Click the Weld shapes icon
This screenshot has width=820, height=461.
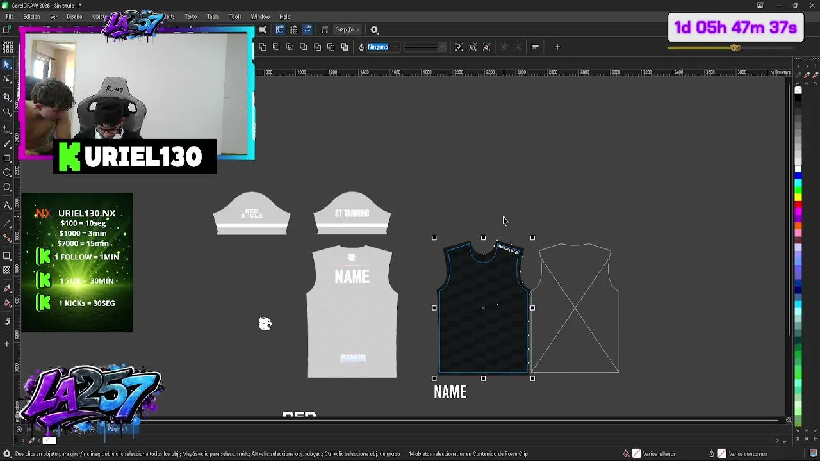pos(263,47)
